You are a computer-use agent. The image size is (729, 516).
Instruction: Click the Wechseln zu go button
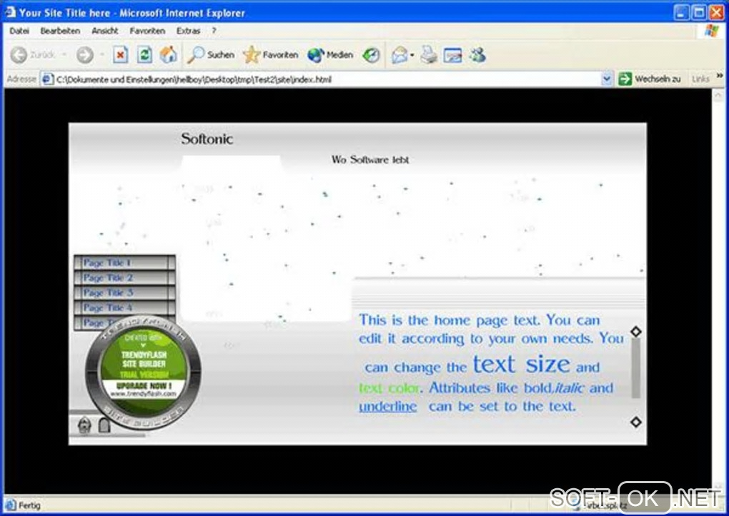pos(650,79)
